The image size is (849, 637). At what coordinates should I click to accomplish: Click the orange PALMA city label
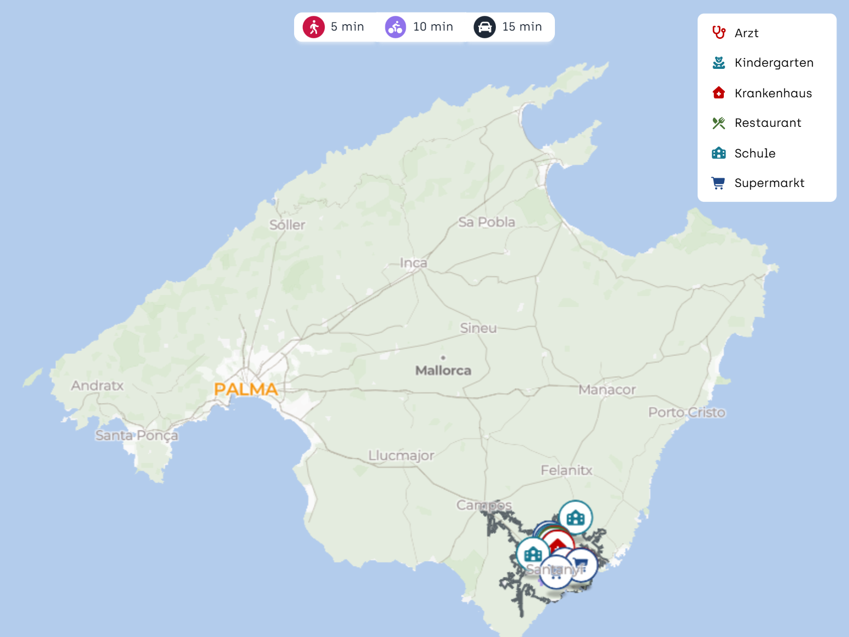[245, 389]
